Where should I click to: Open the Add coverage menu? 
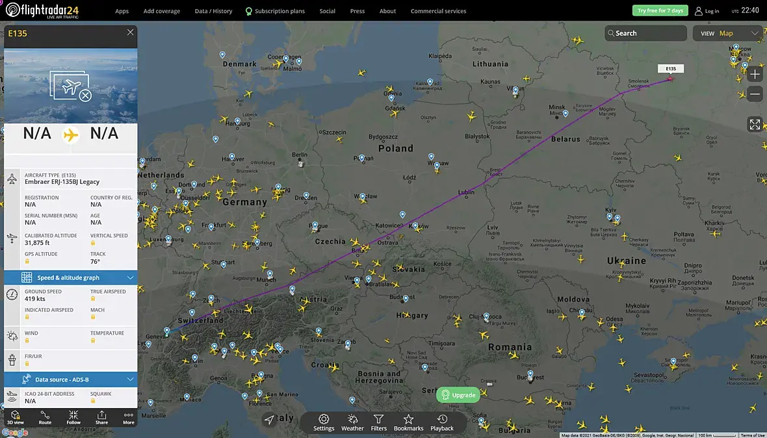point(161,11)
